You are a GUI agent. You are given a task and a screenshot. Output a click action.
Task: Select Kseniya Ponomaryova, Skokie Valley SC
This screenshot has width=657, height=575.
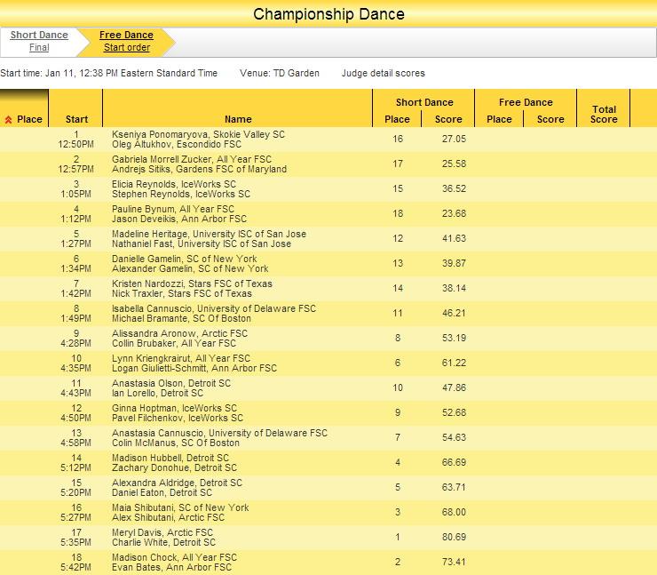coord(198,134)
